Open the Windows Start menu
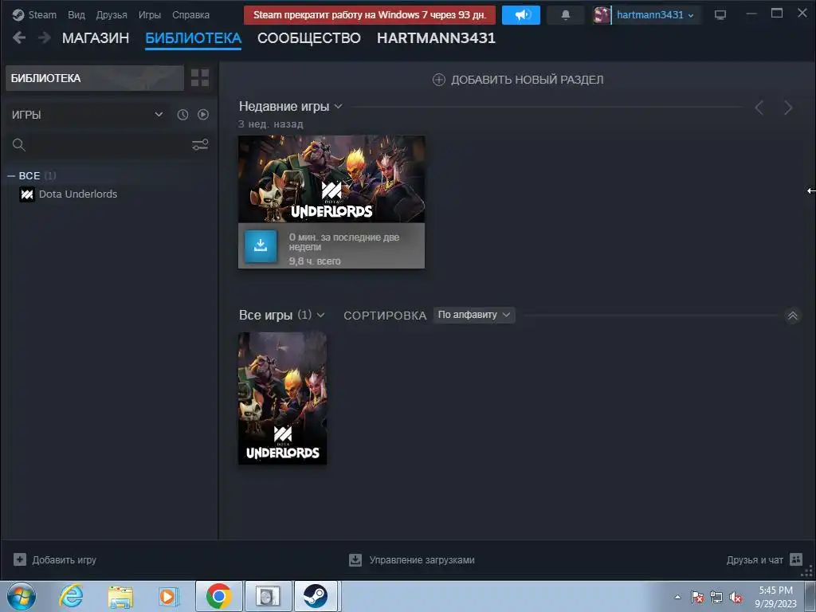 (22, 596)
